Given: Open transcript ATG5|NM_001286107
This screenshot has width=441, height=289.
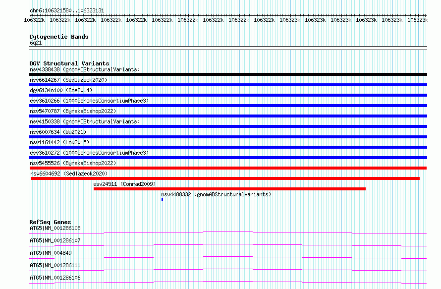Looking at the screenshot, I should [55, 240].
